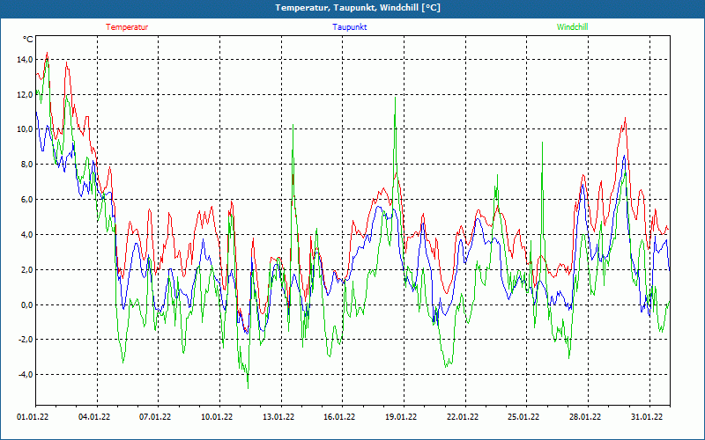Click the 10.01.22 date label
Image resolution: width=705 pixels, height=440 pixels.
point(217,417)
